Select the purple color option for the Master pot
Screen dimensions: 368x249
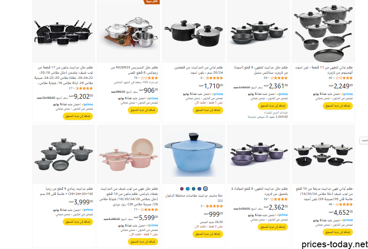[182, 188]
